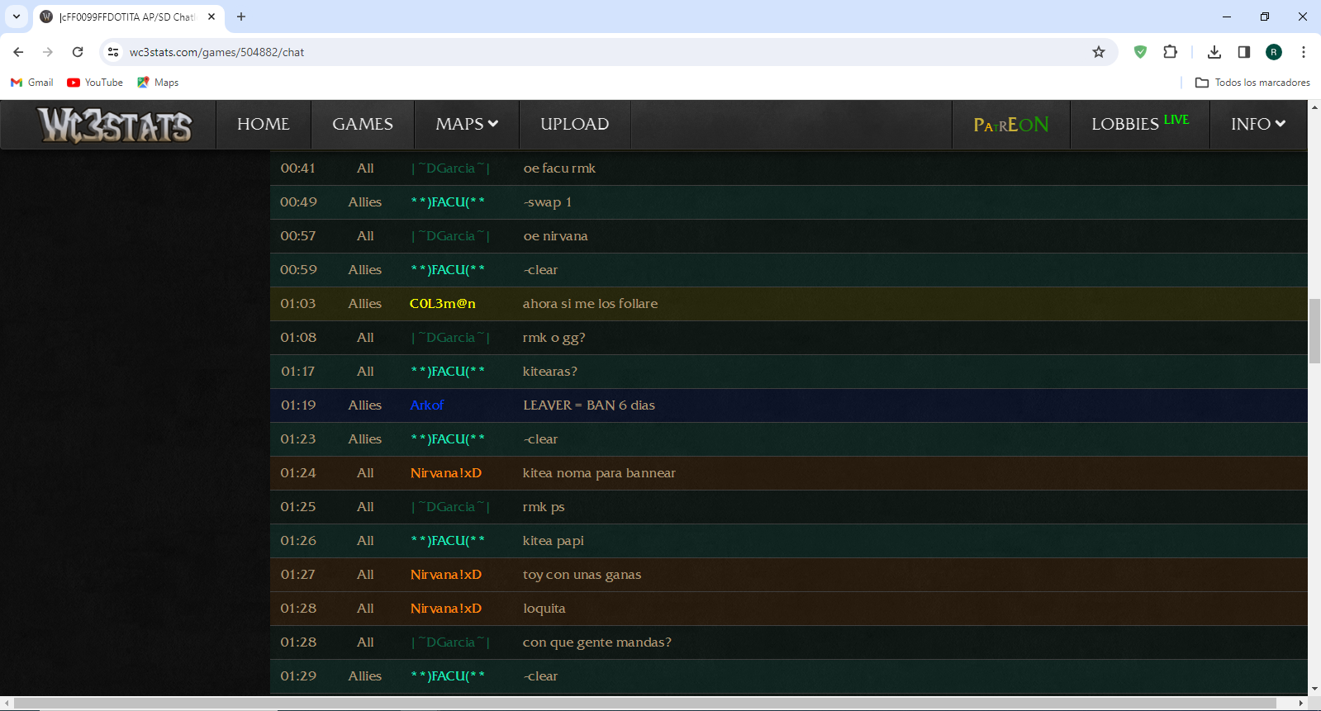Viewport: 1321px width, 711px height.
Task: Open the green shield extension icon
Action: (x=1140, y=52)
